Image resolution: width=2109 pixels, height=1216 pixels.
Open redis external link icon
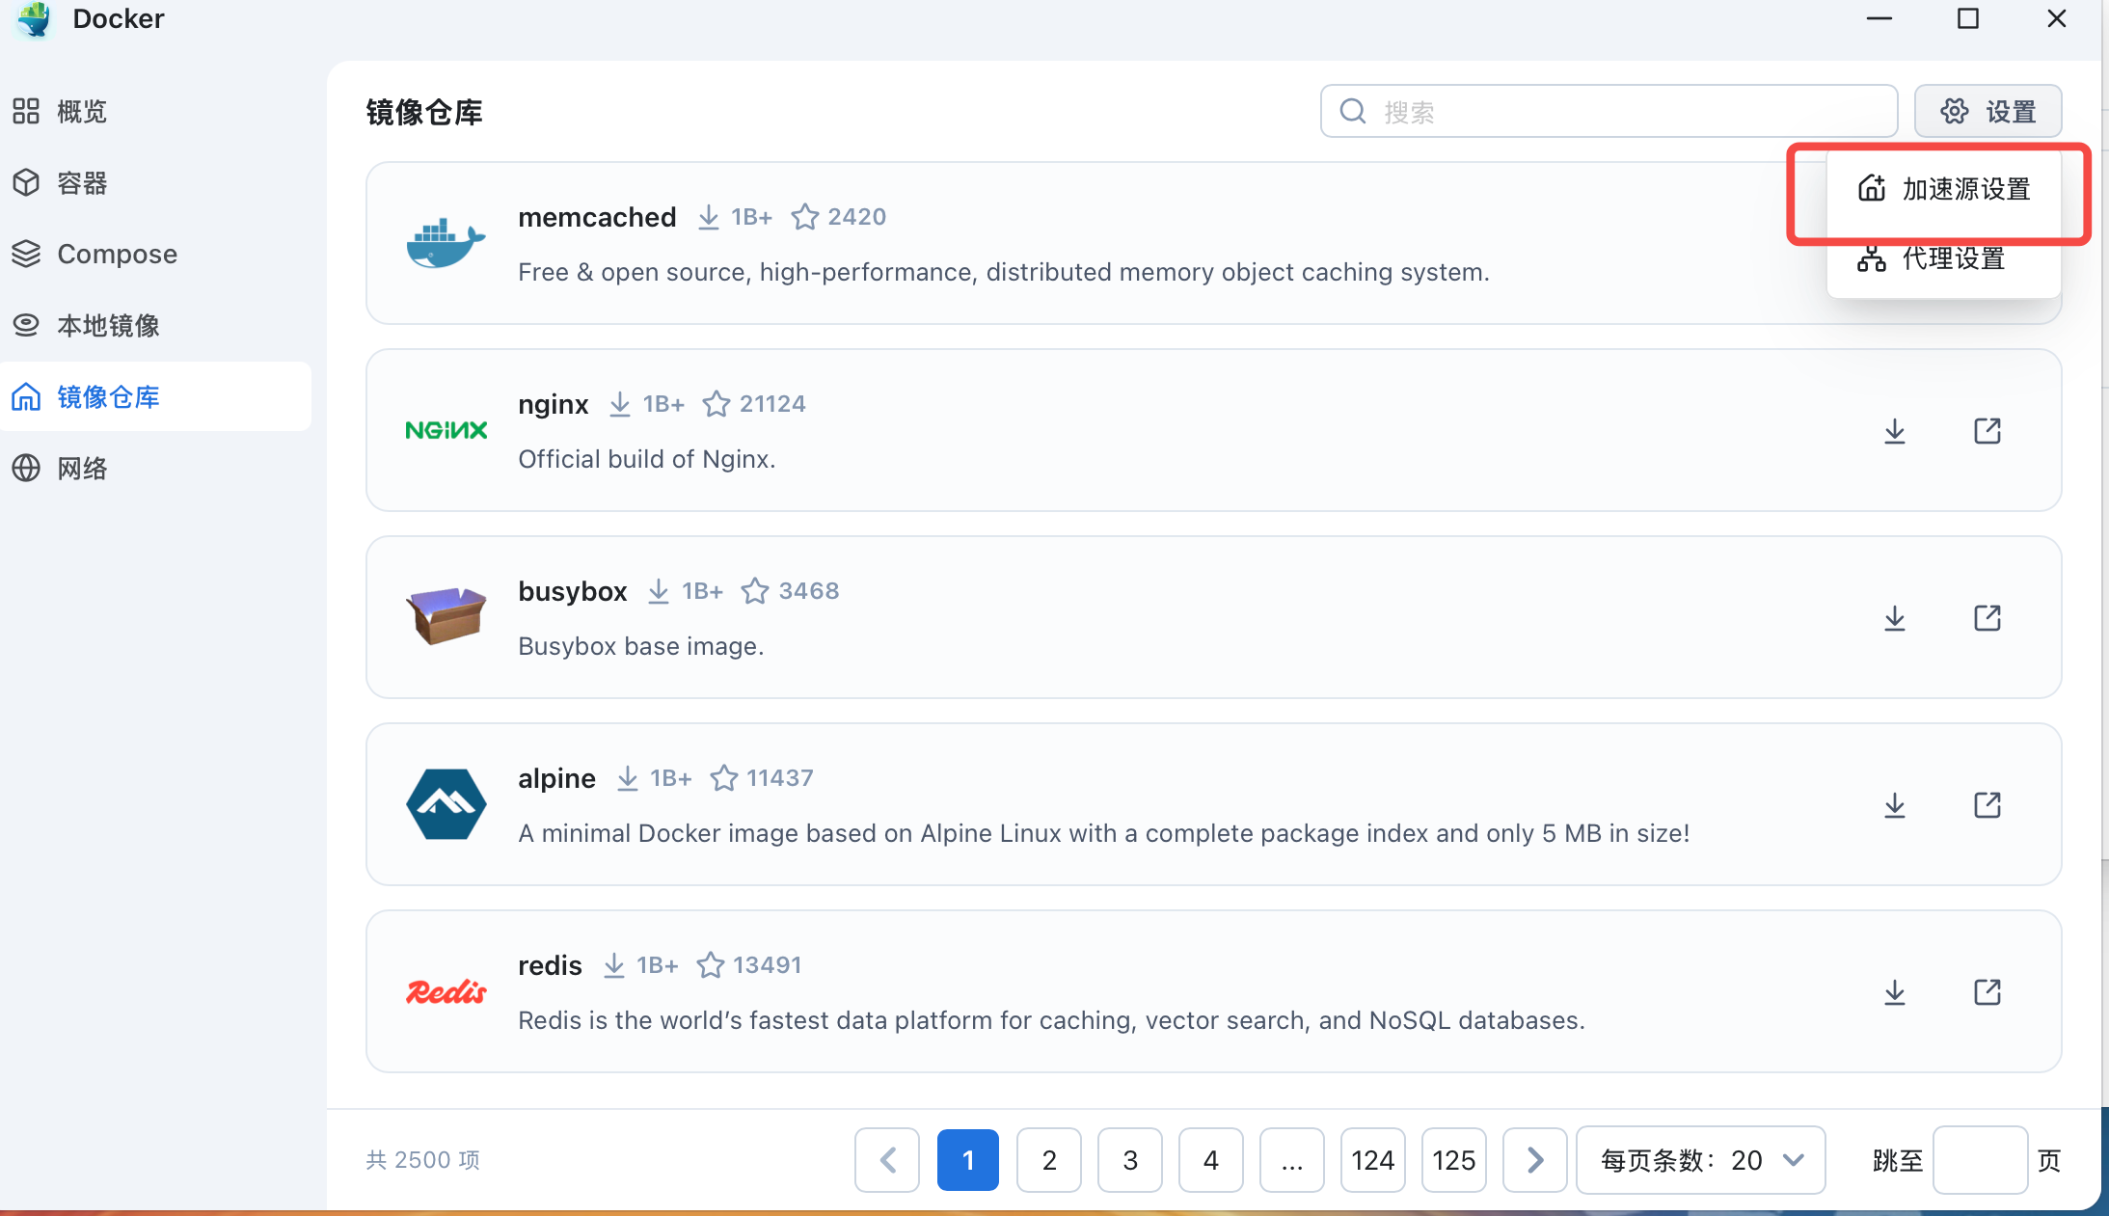pos(1987,992)
